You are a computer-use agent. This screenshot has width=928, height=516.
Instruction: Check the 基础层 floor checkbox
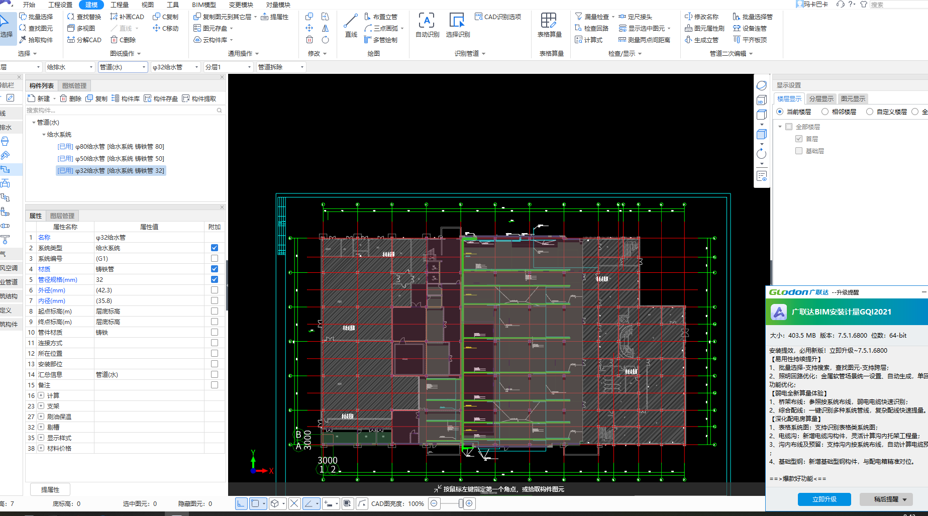pyautogui.click(x=799, y=151)
